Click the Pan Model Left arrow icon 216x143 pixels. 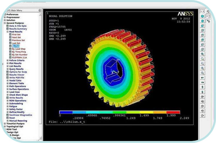click(x=202, y=78)
